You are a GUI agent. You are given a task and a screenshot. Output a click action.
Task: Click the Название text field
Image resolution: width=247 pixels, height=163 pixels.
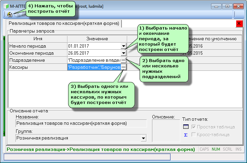click(81, 123)
